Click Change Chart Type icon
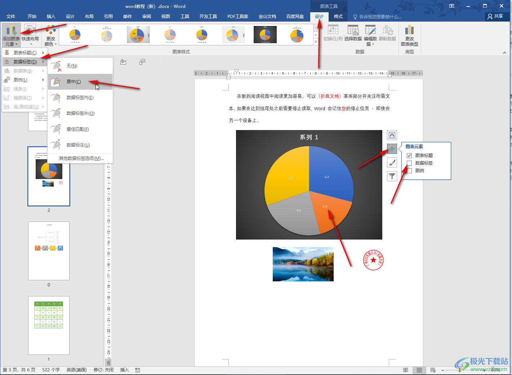 click(x=409, y=35)
